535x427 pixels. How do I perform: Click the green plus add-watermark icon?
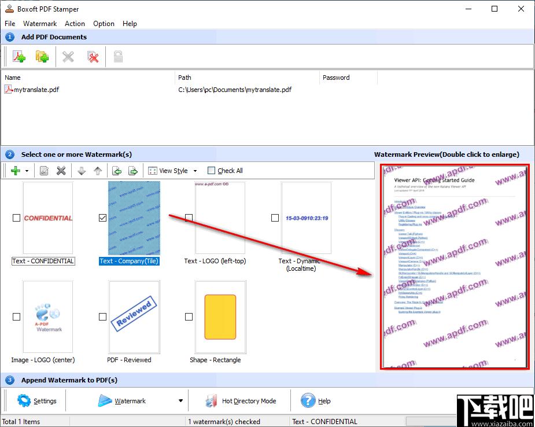(x=16, y=171)
